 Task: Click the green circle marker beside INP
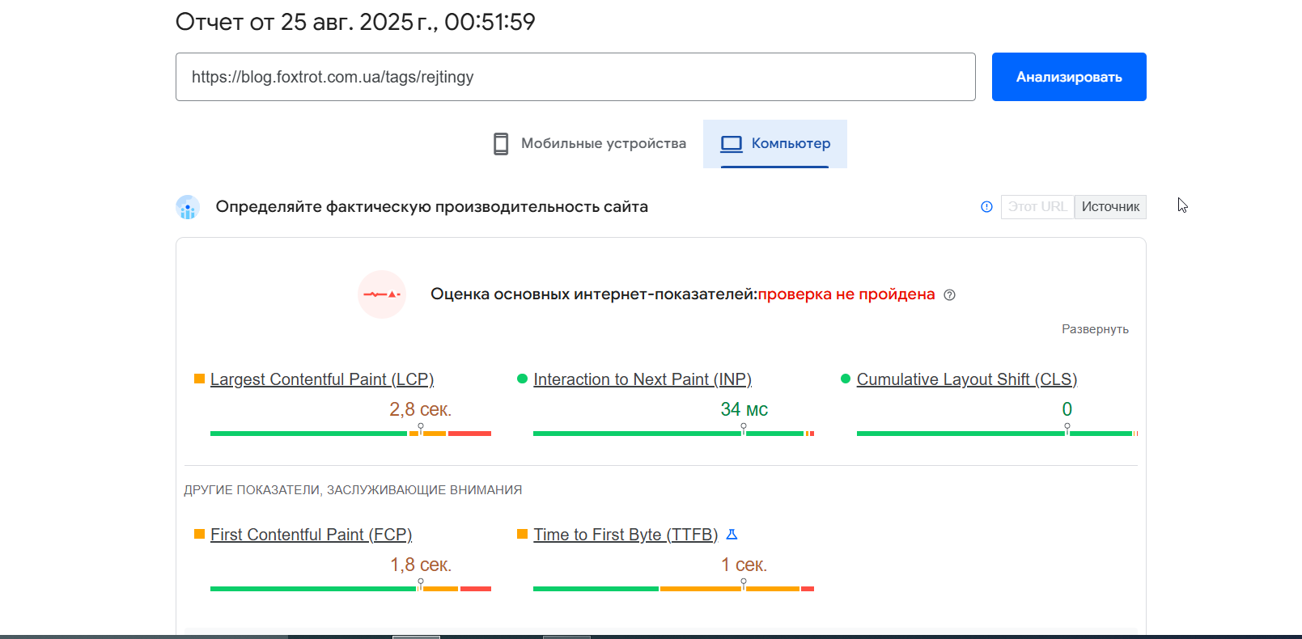[522, 379]
